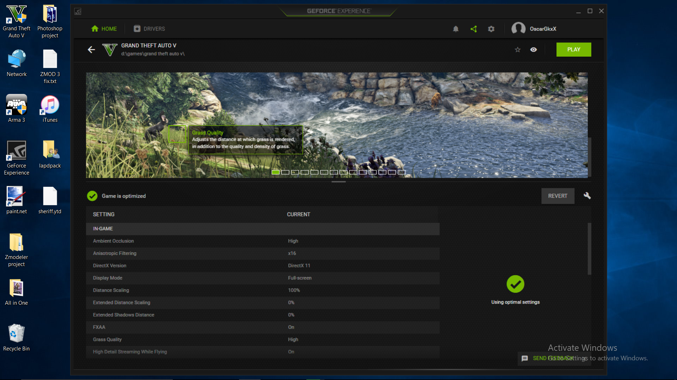Open the notifications bell icon

pos(456,29)
